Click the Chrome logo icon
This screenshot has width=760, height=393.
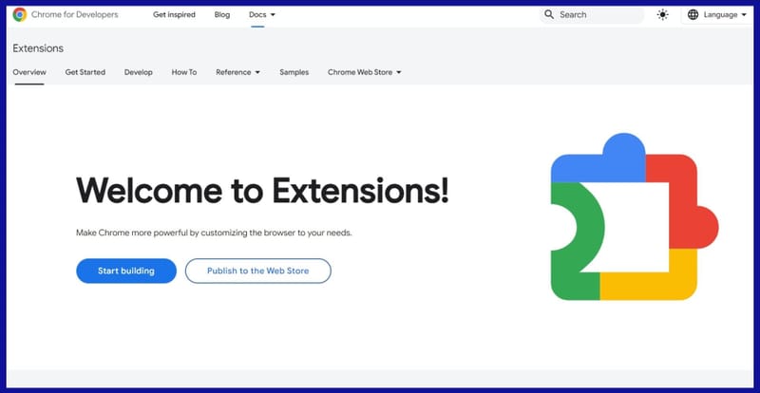coord(19,15)
